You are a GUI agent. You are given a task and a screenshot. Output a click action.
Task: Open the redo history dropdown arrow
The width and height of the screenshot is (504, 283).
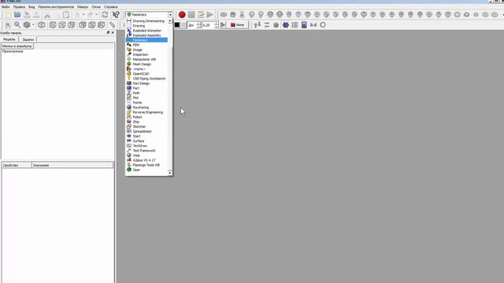coord(96,15)
